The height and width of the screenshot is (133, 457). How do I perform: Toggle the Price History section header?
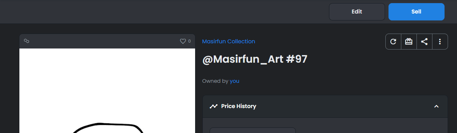pos(325,106)
